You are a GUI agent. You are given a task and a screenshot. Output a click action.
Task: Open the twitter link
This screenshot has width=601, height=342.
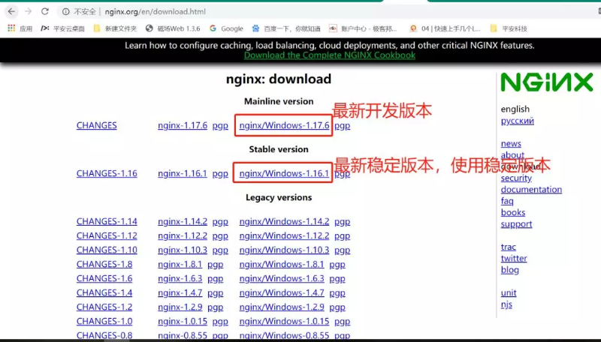[514, 259]
